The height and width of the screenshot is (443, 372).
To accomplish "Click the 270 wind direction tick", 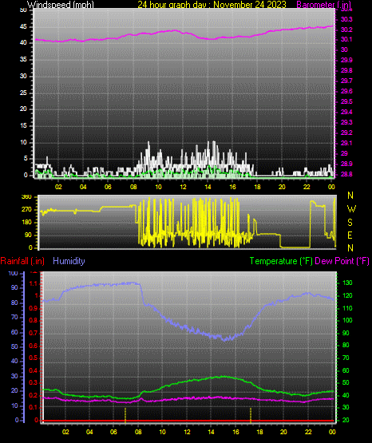I will (26, 210).
